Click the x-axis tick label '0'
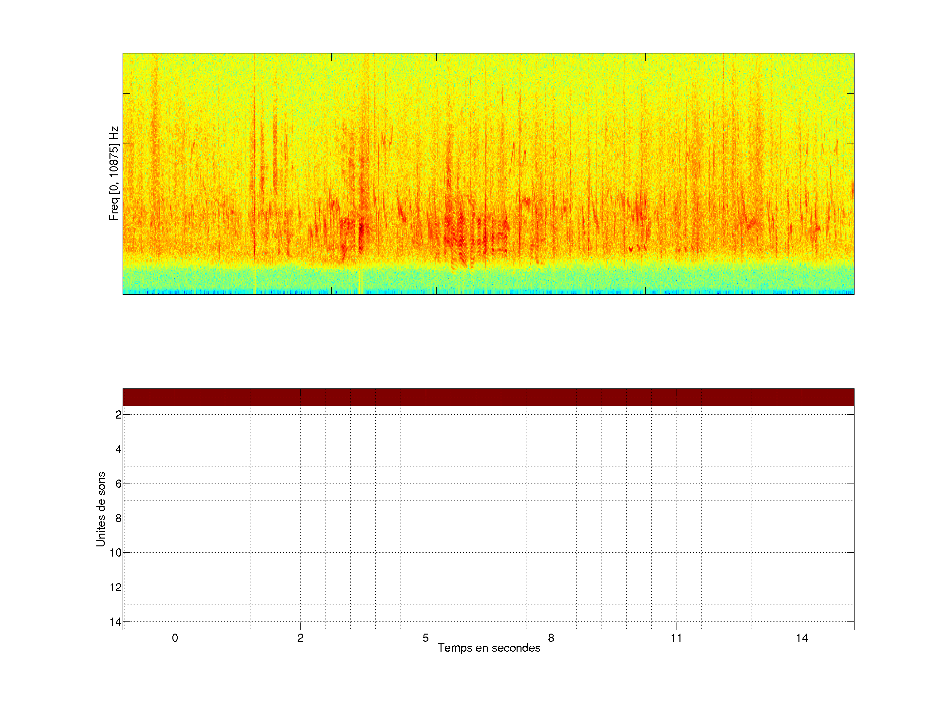This screenshot has width=944, height=708. [175, 638]
